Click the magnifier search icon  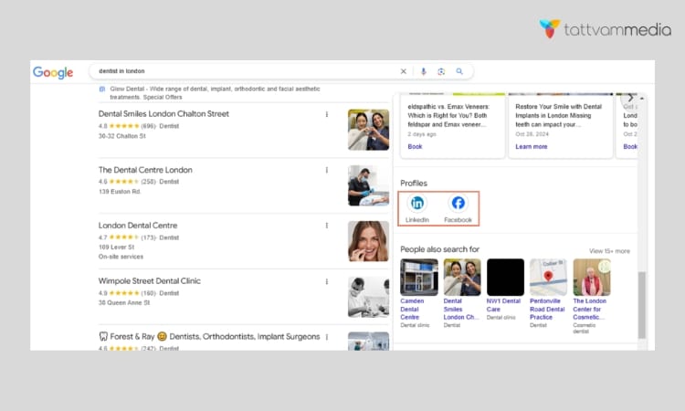coord(459,71)
